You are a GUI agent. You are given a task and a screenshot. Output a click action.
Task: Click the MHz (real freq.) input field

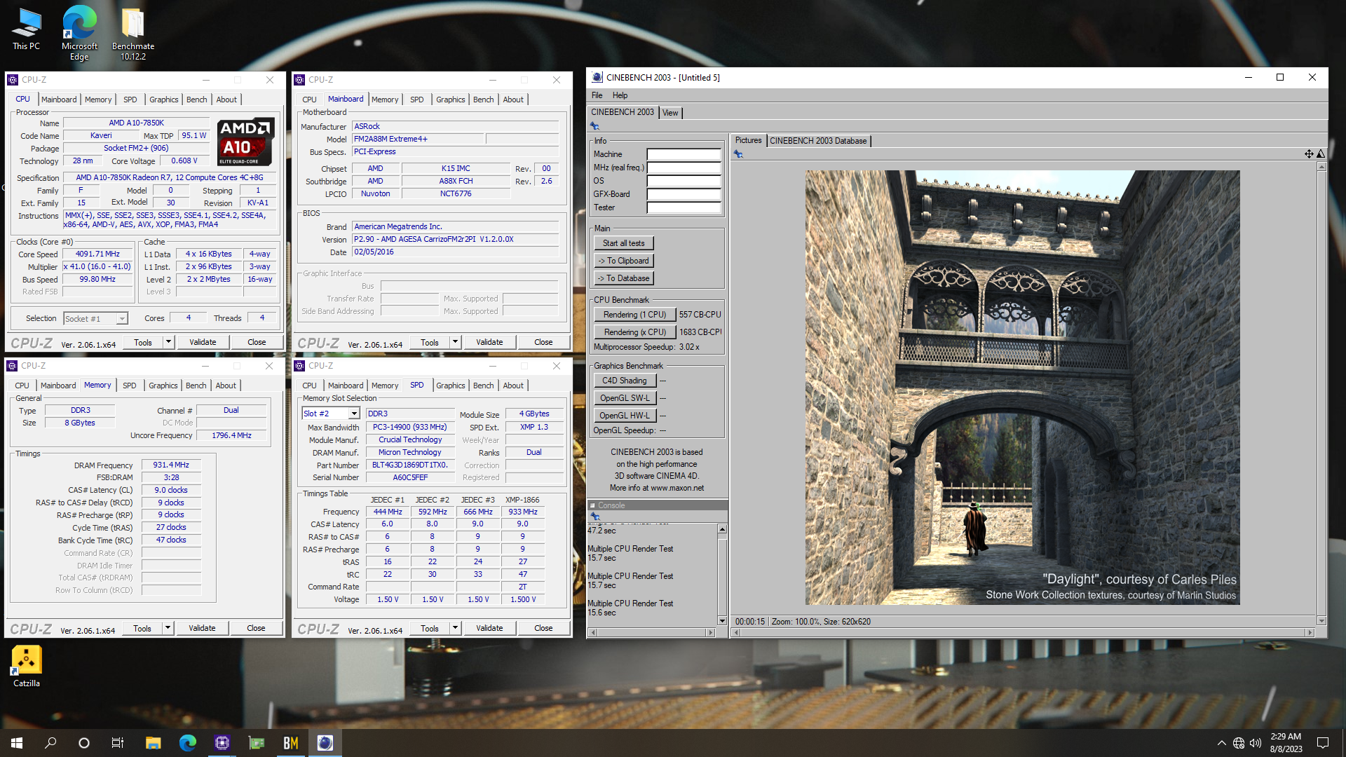684,168
